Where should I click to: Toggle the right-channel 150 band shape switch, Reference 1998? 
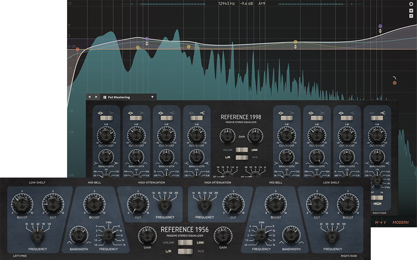coord(286,118)
